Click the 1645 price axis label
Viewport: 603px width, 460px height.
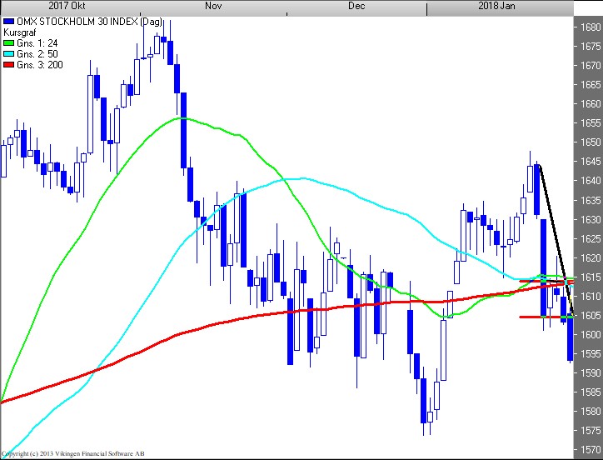[x=590, y=162]
